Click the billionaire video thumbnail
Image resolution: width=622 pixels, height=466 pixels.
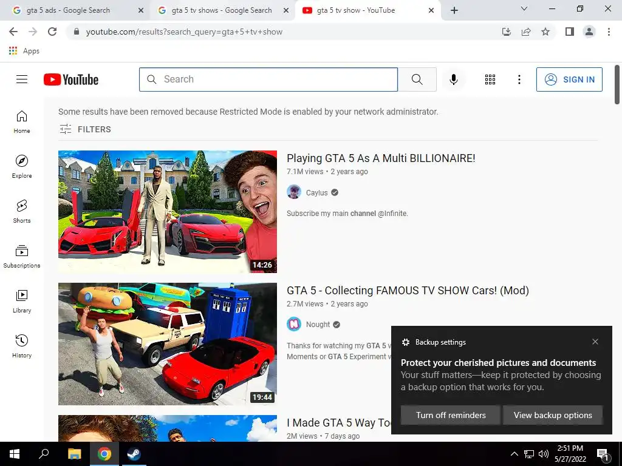pyautogui.click(x=168, y=212)
